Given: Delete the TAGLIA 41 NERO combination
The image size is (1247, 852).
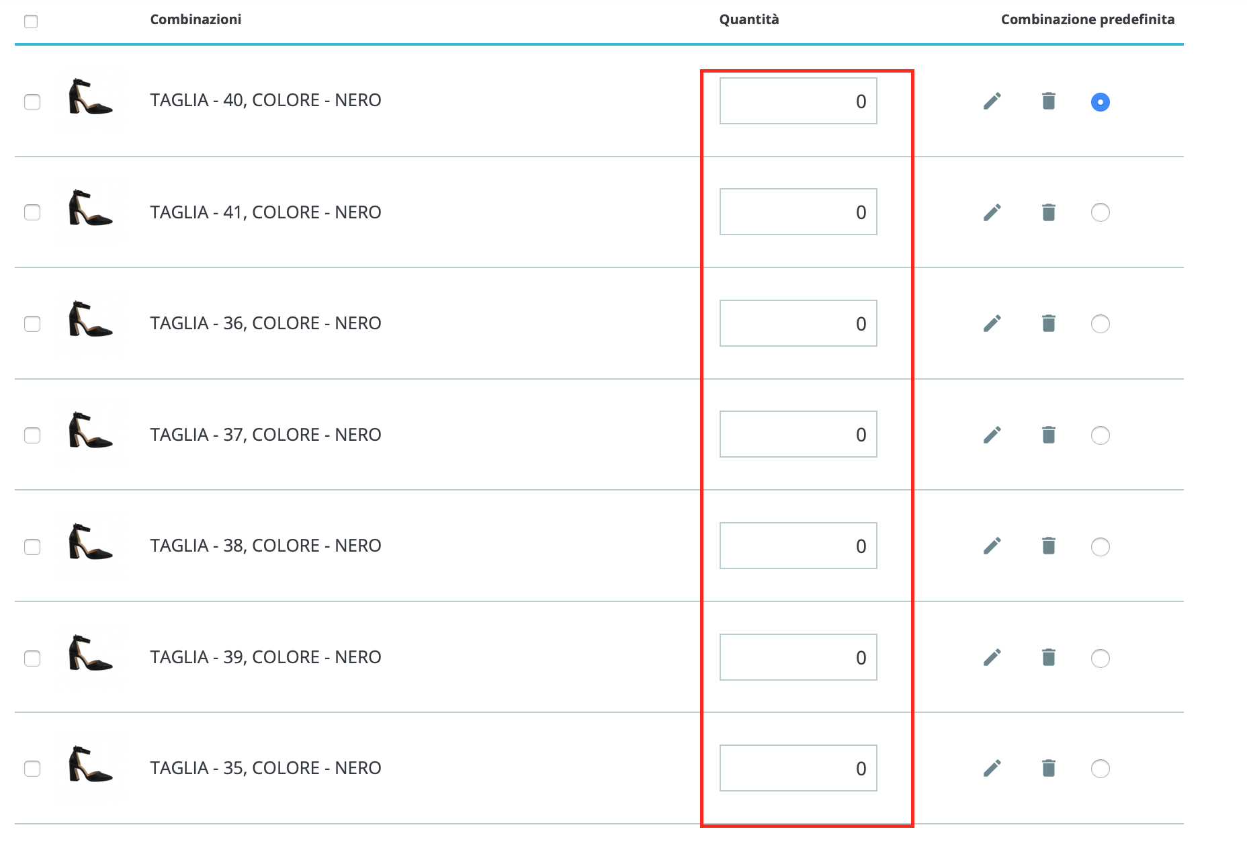Looking at the screenshot, I should coord(1049,212).
